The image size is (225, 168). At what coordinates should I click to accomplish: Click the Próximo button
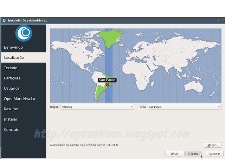click(x=193, y=154)
